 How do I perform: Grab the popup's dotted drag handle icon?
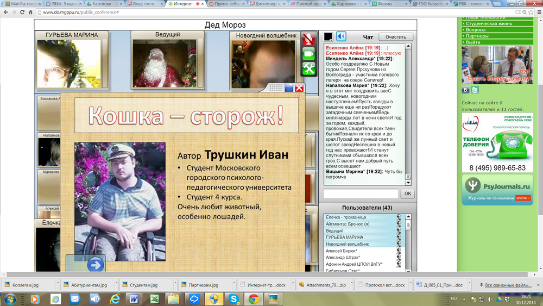coord(276,88)
